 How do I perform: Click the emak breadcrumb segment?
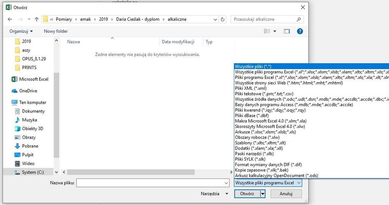click(x=85, y=19)
